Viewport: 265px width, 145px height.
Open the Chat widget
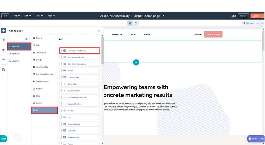click(x=252, y=139)
